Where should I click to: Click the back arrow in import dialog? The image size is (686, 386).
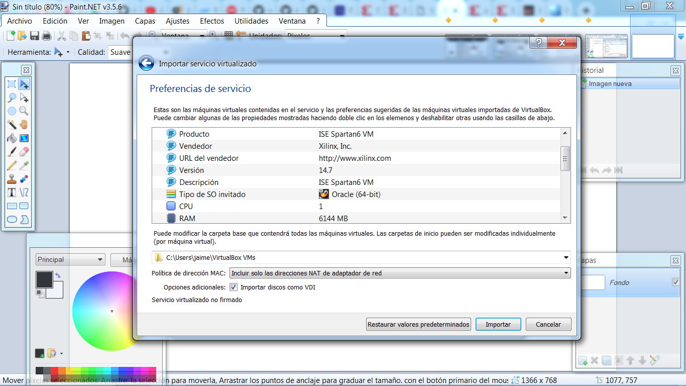(146, 63)
